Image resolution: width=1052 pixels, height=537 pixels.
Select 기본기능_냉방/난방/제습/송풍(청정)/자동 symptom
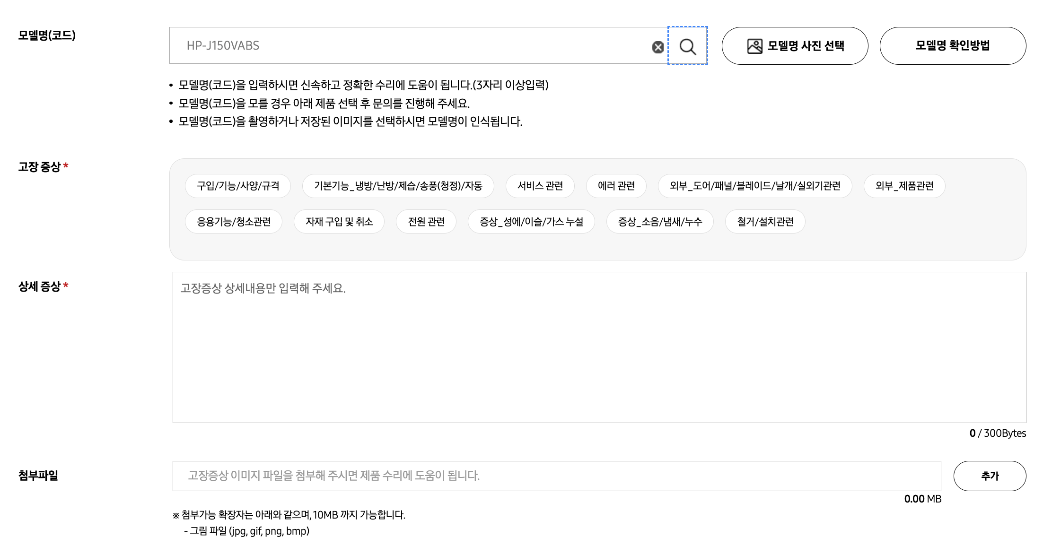click(x=398, y=186)
